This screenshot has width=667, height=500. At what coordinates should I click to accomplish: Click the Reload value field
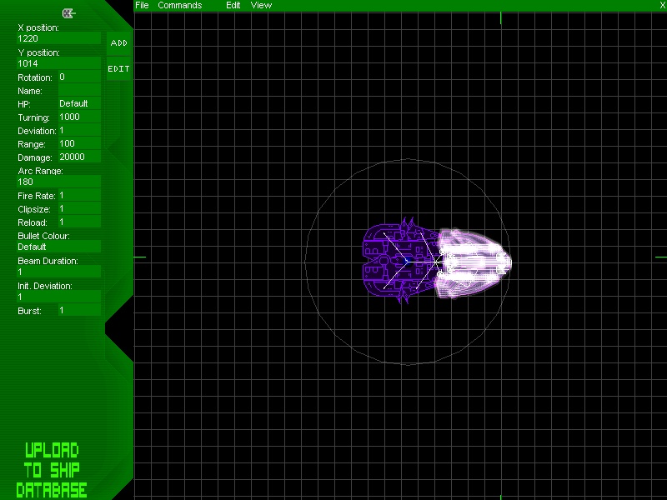pyautogui.click(x=79, y=222)
